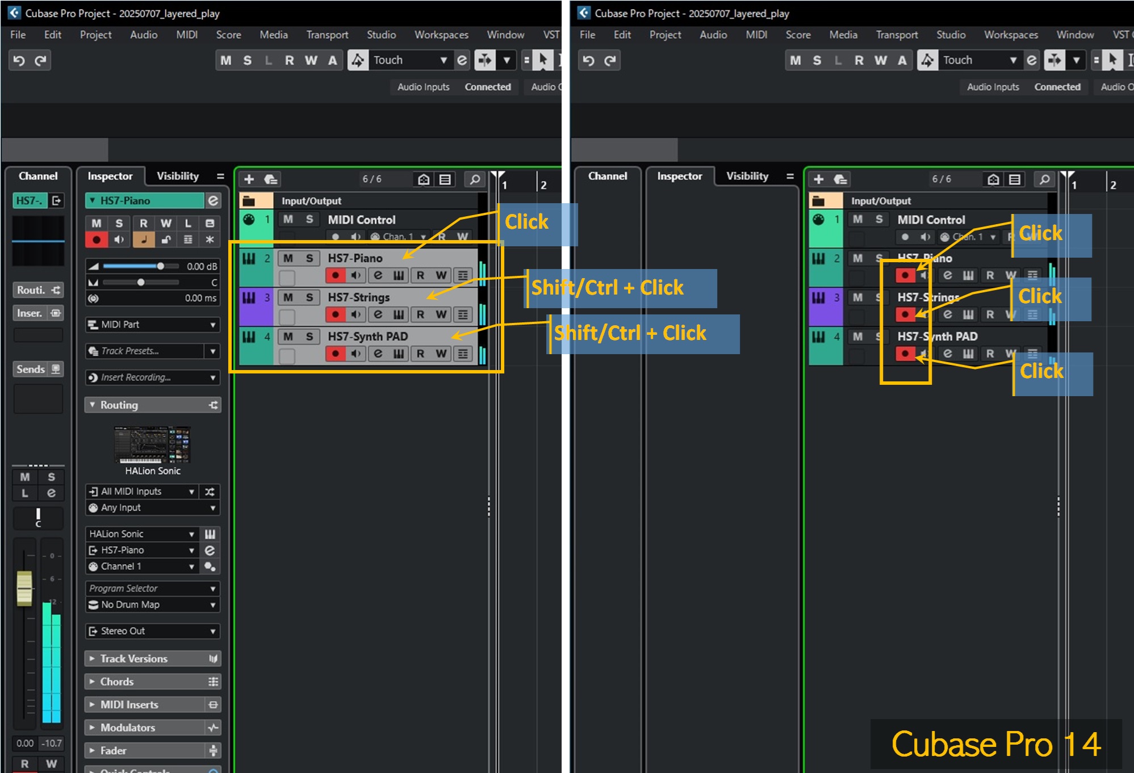Viewport: 1134px width, 773px height.
Task: Switch to Visibility tab in left window
Action: coord(178,177)
